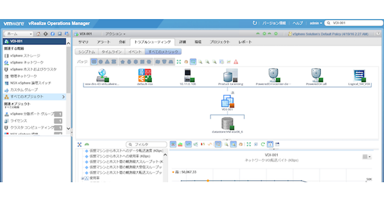This screenshot has height=201, width=384.
Task: Select the ライセンス related object row
Action: click(33, 121)
